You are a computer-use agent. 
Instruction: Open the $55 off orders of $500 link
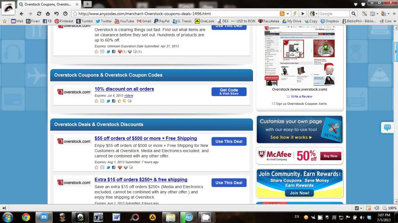[146, 138]
